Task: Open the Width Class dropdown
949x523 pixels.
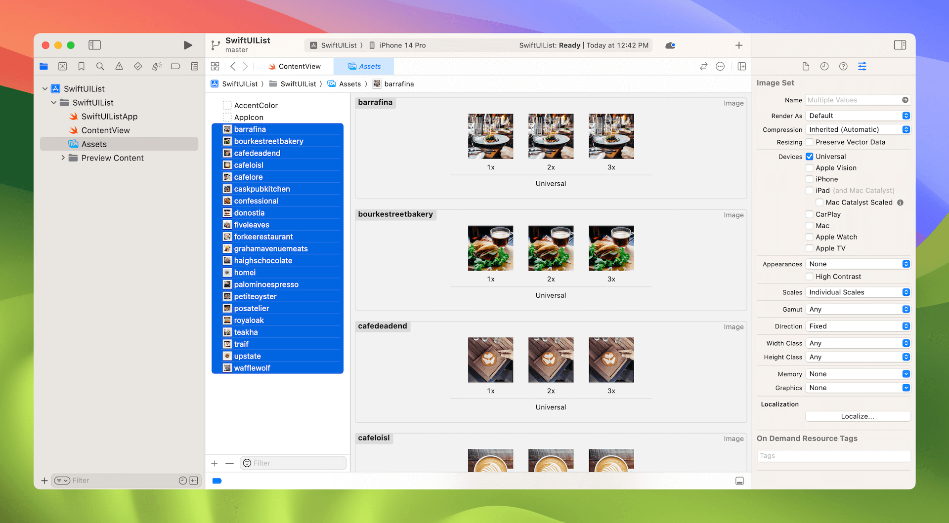Action: click(x=858, y=343)
